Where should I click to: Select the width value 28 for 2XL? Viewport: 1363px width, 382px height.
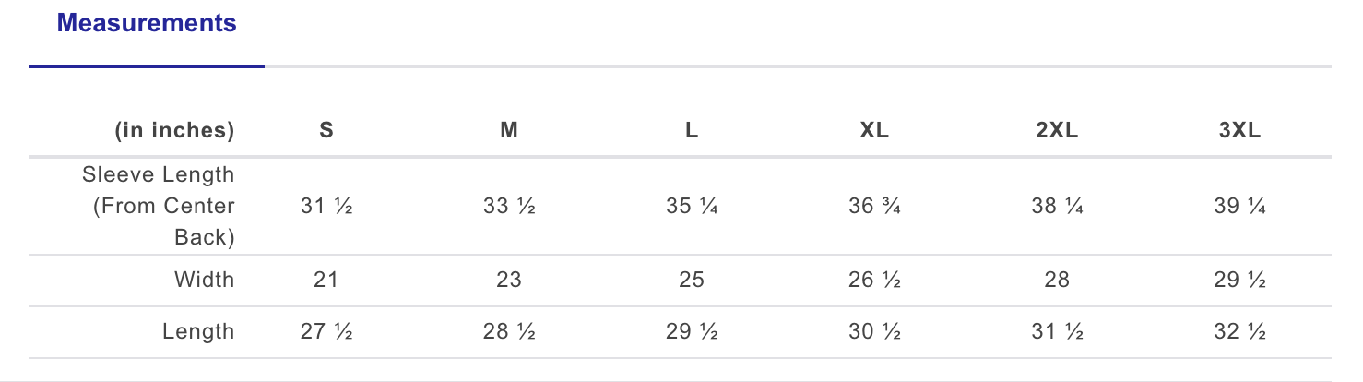click(x=1057, y=280)
